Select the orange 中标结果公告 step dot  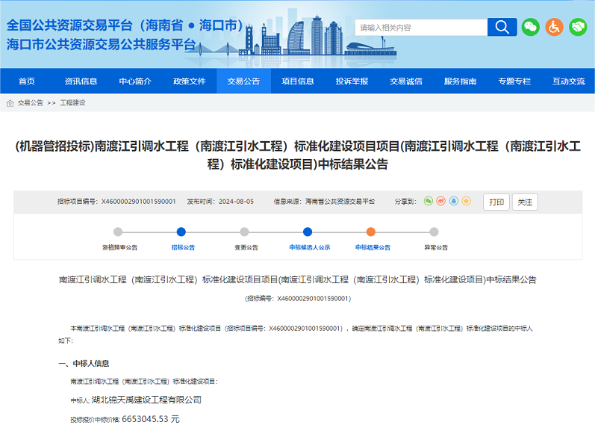[x=371, y=232]
